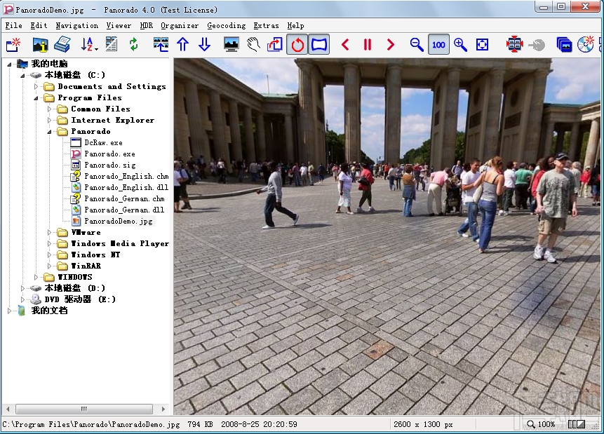604x434 pixels.
Task: Select the hand pan tool
Action: [x=253, y=45]
